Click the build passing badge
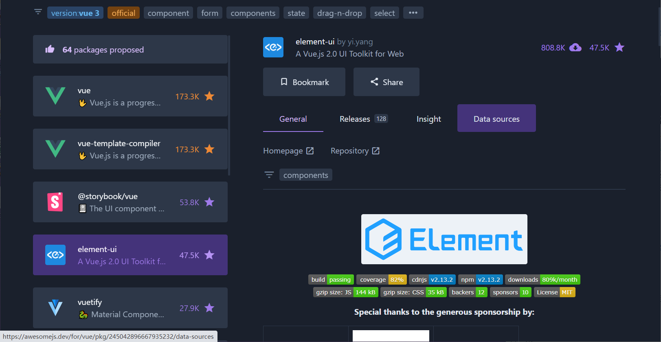This screenshot has height=342, width=661. (x=331, y=280)
